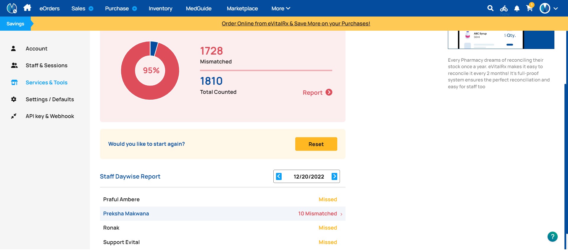Click the Services & Tools store icon
Image resolution: width=568 pixels, height=252 pixels.
point(14,82)
